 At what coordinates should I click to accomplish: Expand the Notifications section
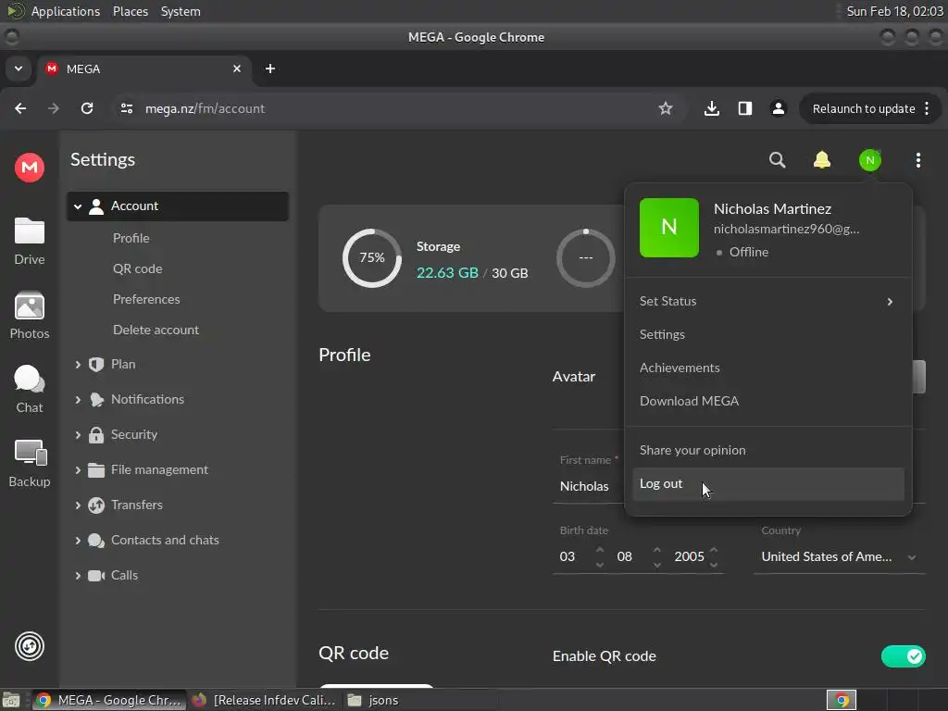pyautogui.click(x=78, y=400)
